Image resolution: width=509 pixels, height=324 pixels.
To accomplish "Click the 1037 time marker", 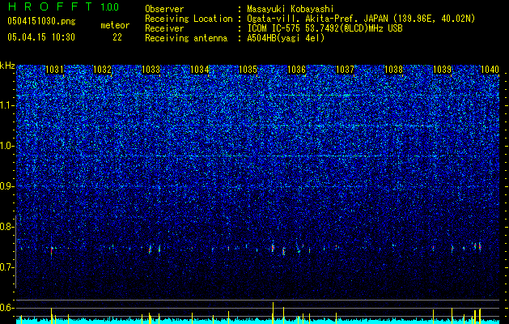I will pyautogui.click(x=345, y=70).
